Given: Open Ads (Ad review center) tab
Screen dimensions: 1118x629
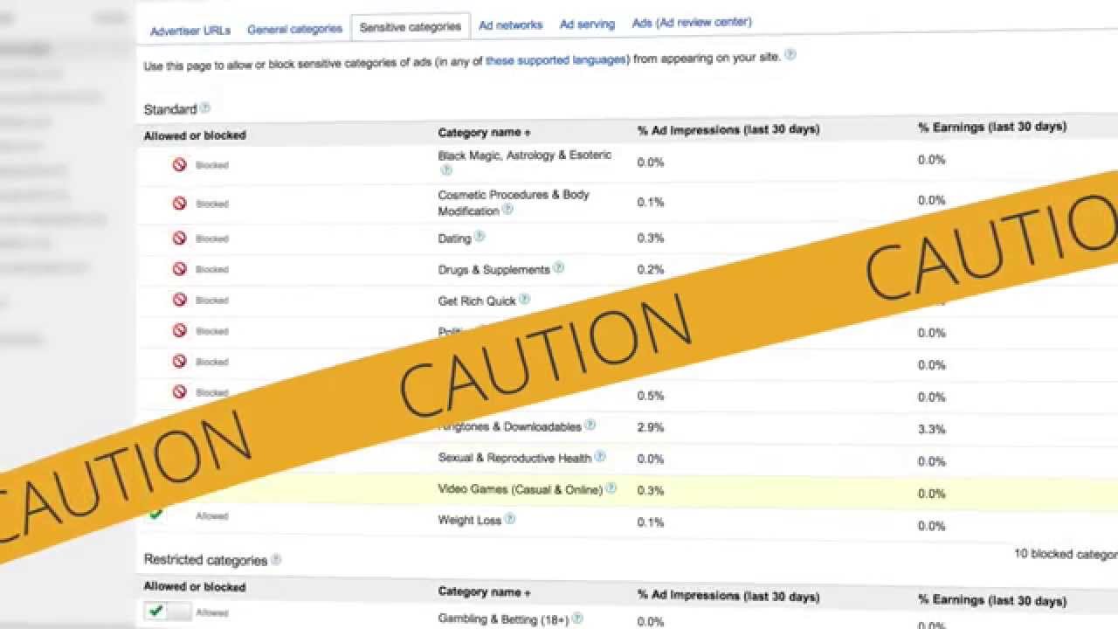Looking at the screenshot, I should [x=692, y=23].
